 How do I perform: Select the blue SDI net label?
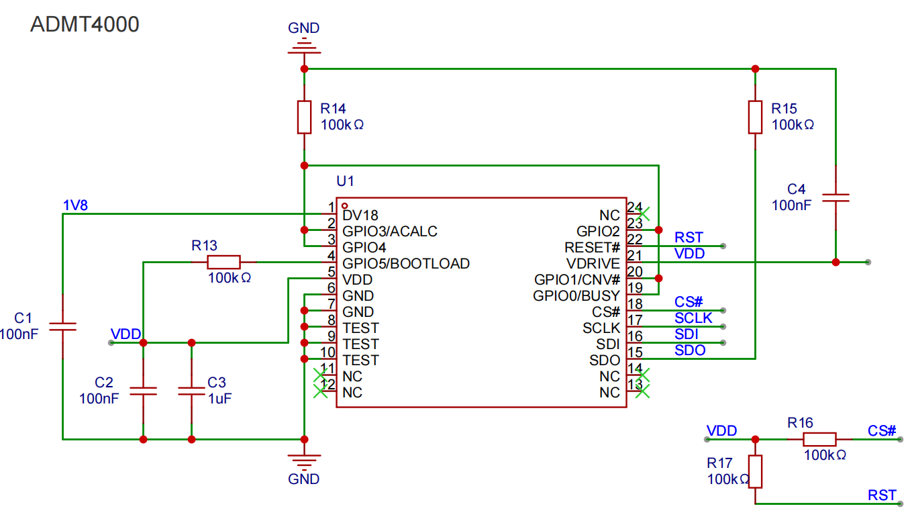[687, 334]
